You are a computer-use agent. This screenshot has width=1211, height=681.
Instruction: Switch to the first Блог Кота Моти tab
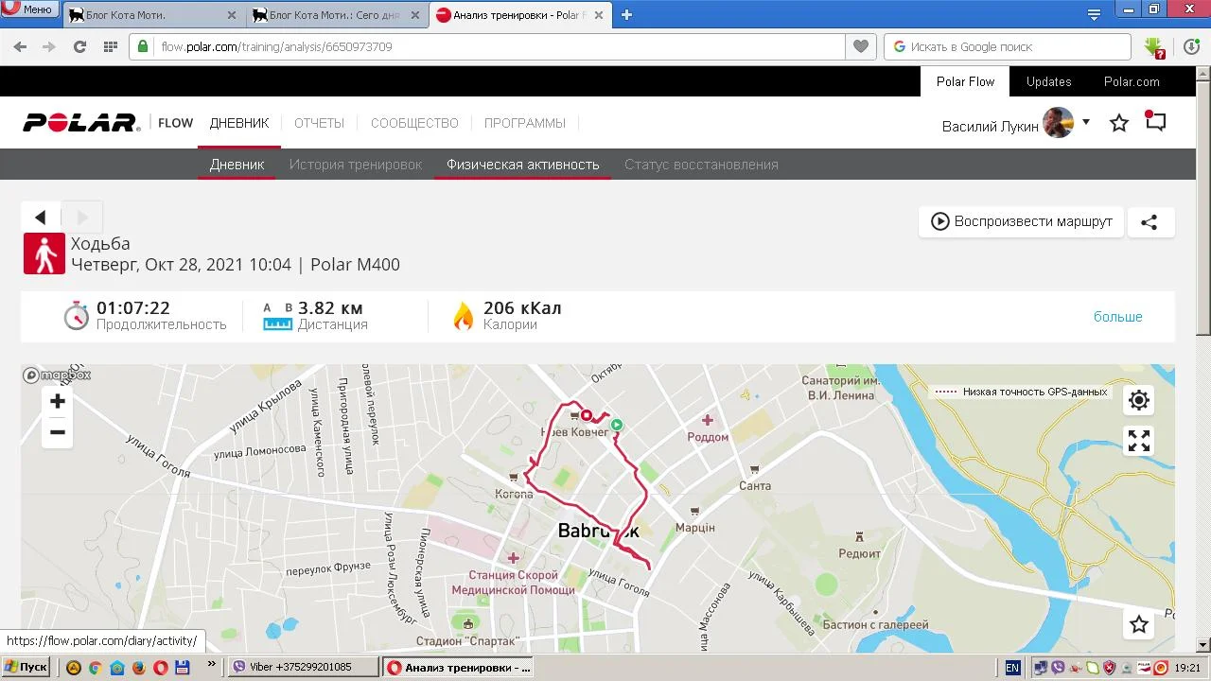(x=154, y=15)
